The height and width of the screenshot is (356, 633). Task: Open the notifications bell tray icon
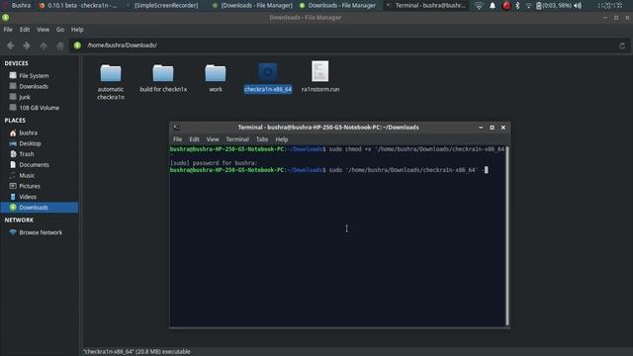click(493, 6)
